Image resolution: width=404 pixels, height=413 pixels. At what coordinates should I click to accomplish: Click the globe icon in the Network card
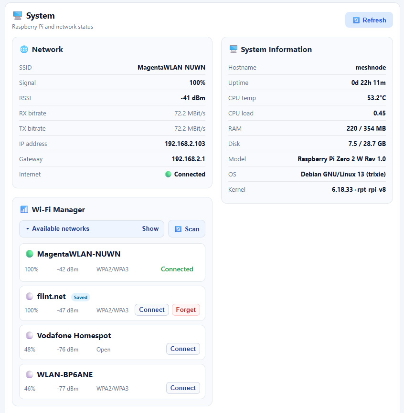point(24,49)
